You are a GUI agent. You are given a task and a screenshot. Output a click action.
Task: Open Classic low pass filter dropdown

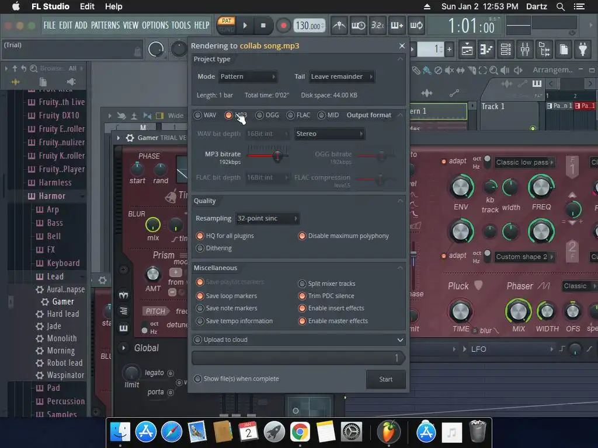tap(525, 162)
